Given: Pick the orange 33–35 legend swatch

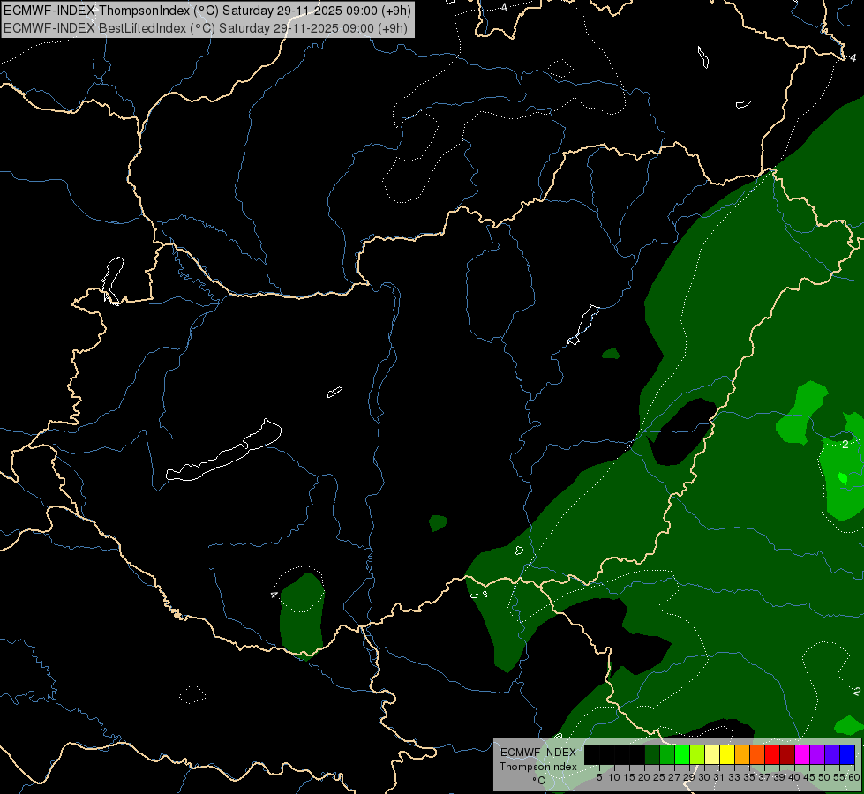Looking at the screenshot, I should (742, 754).
